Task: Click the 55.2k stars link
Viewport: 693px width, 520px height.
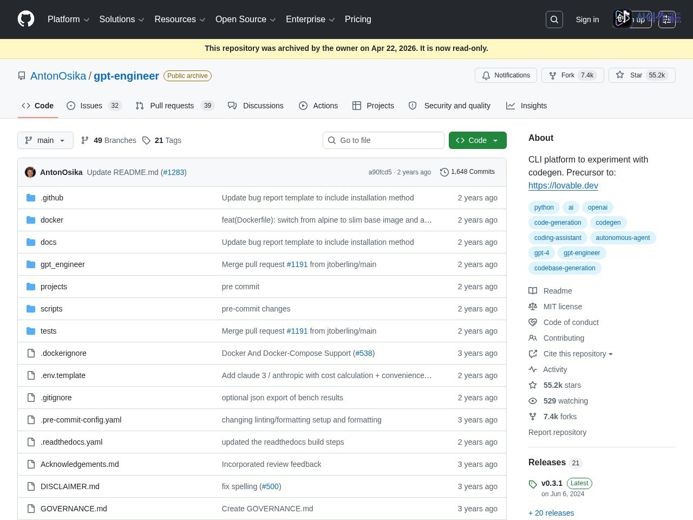Action: (562, 385)
